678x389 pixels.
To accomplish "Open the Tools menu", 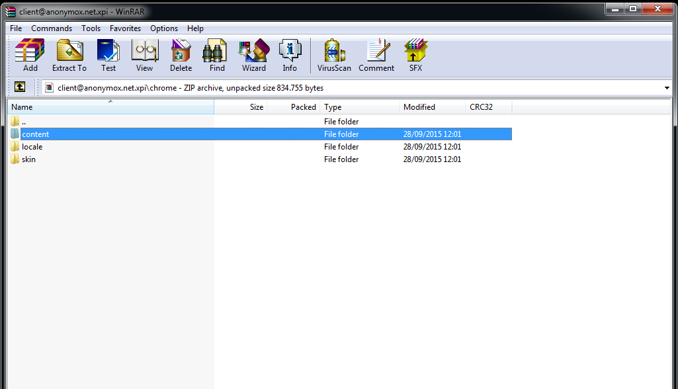I will [x=91, y=28].
